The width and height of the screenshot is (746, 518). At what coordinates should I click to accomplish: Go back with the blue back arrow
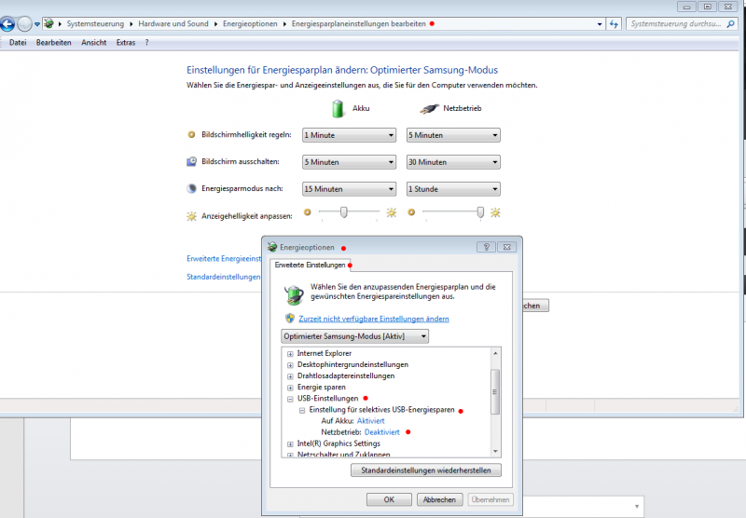click(x=7, y=23)
